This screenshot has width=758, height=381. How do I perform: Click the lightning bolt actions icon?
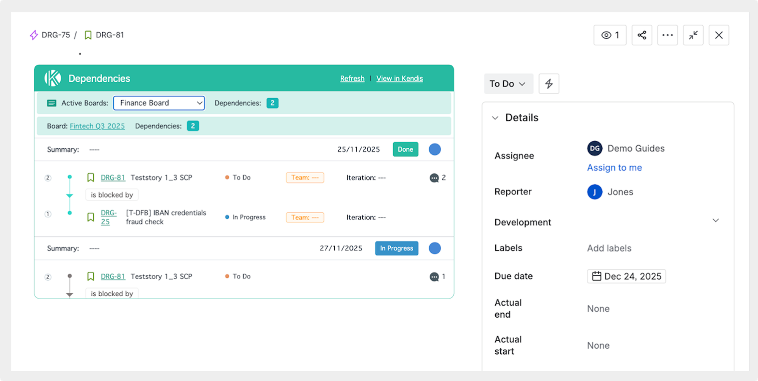click(548, 84)
